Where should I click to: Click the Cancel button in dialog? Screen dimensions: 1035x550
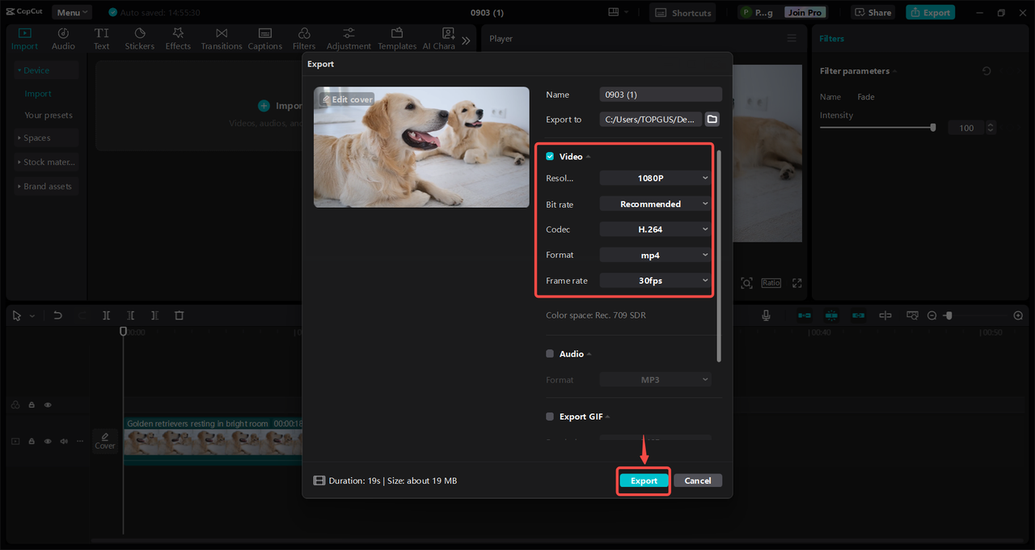click(x=697, y=480)
